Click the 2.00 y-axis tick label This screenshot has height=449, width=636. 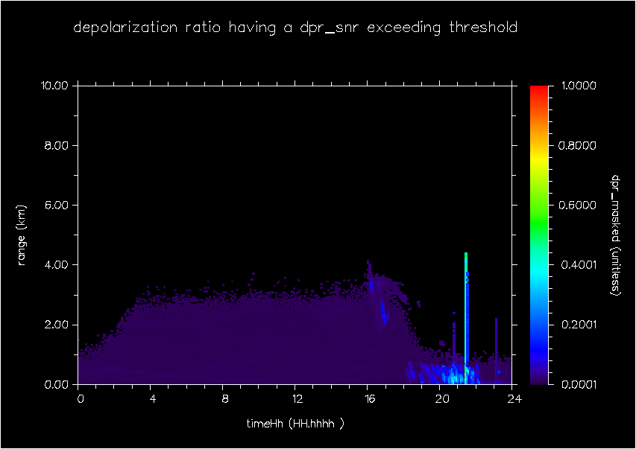point(56,325)
